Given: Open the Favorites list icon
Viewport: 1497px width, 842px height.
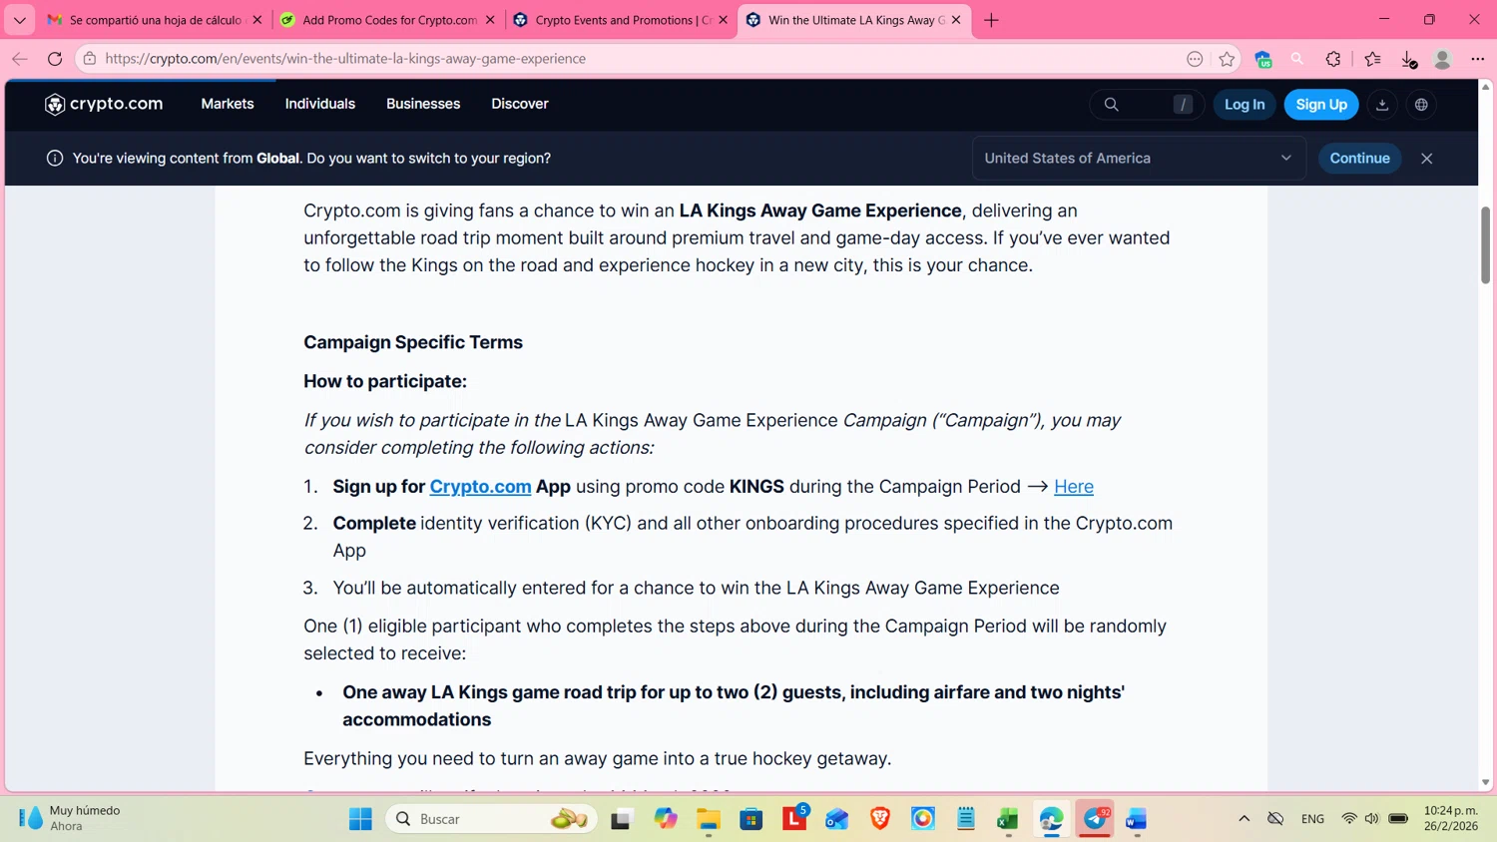Looking at the screenshot, I should tap(1373, 59).
